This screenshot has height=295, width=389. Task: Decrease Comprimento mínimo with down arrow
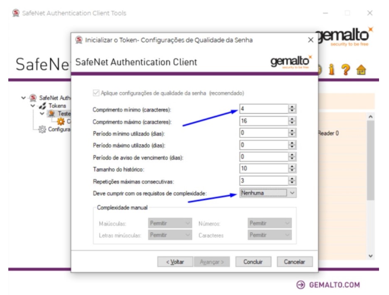[x=292, y=111]
